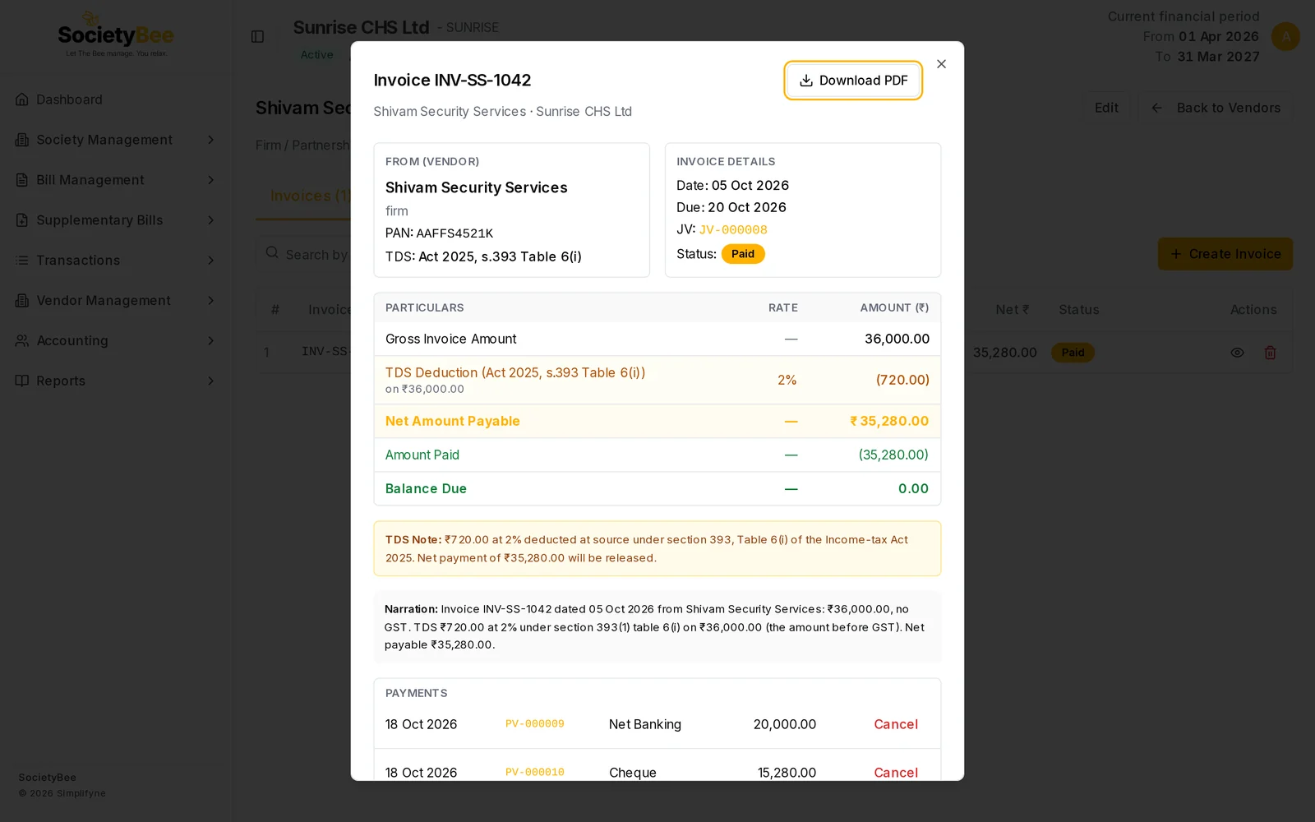1315x822 pixels.
Task: Expand Bill Management chevron
Action: coord(210,180)
